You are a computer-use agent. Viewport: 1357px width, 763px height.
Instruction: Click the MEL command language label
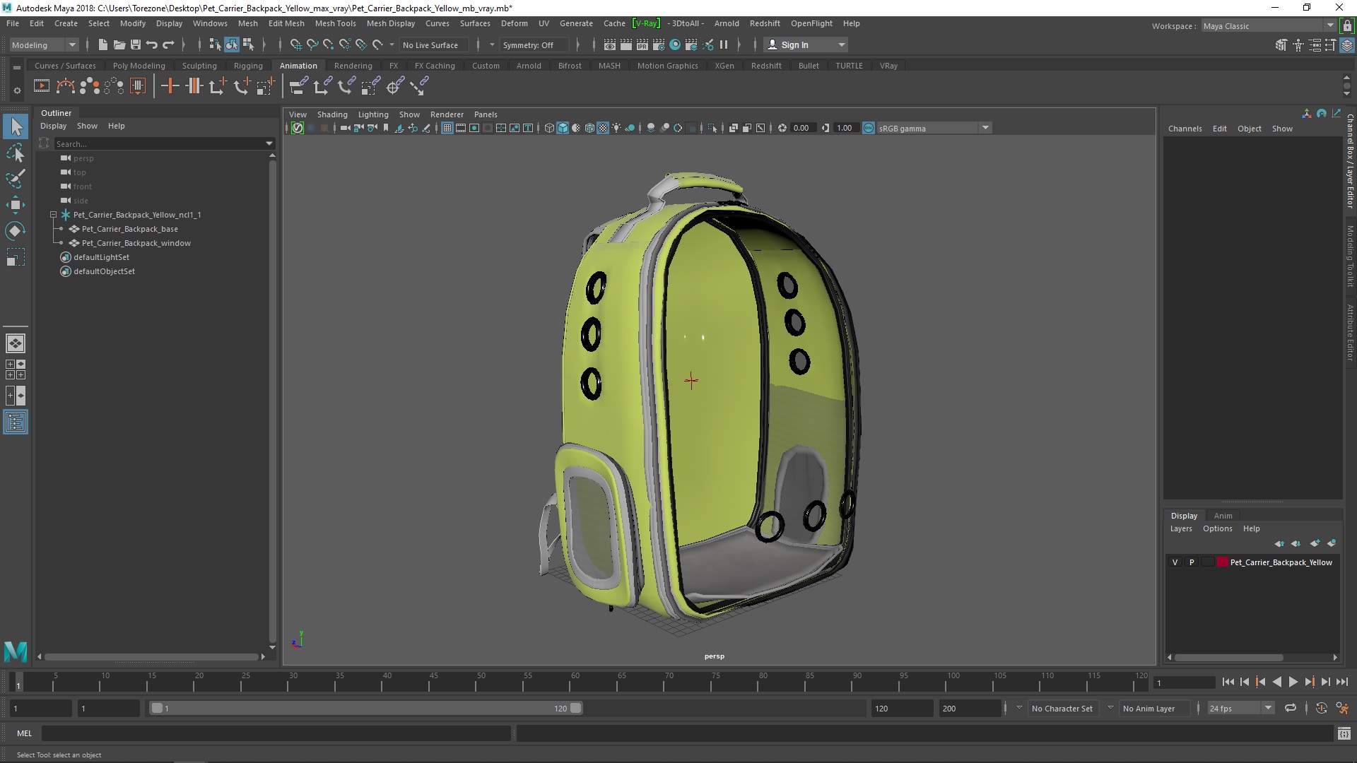tap(24, 733)
